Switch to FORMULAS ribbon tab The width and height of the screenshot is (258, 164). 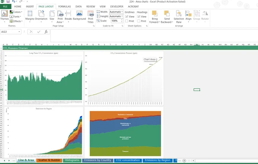64,6
